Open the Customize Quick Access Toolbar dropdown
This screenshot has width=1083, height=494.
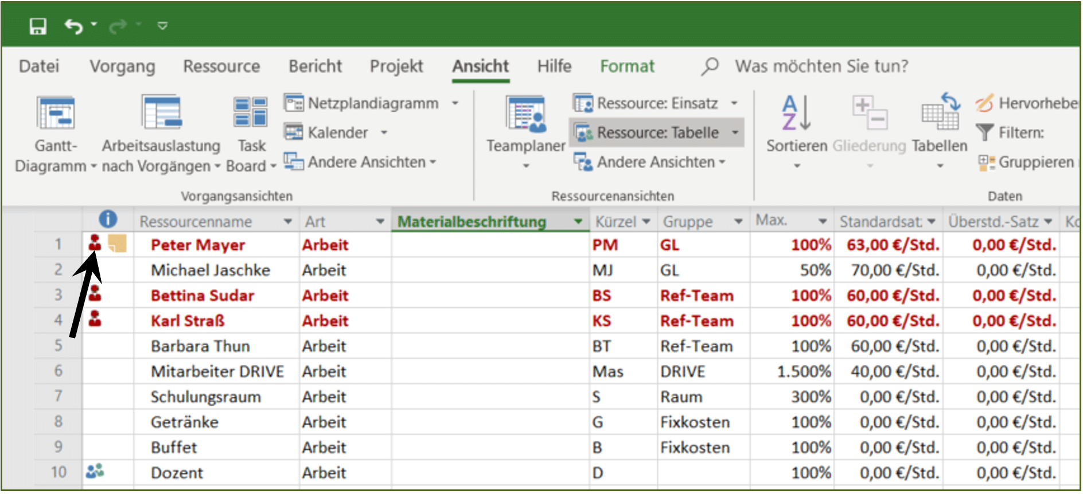(162, 26)
